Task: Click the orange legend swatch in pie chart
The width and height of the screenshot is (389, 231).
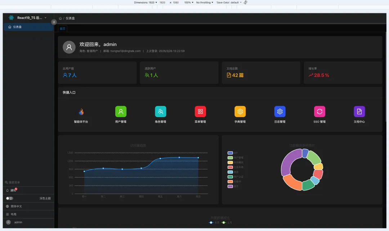Action: point(230,181)
